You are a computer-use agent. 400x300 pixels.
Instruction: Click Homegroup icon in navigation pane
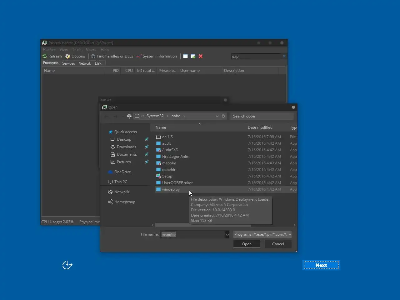click(110, 202)
